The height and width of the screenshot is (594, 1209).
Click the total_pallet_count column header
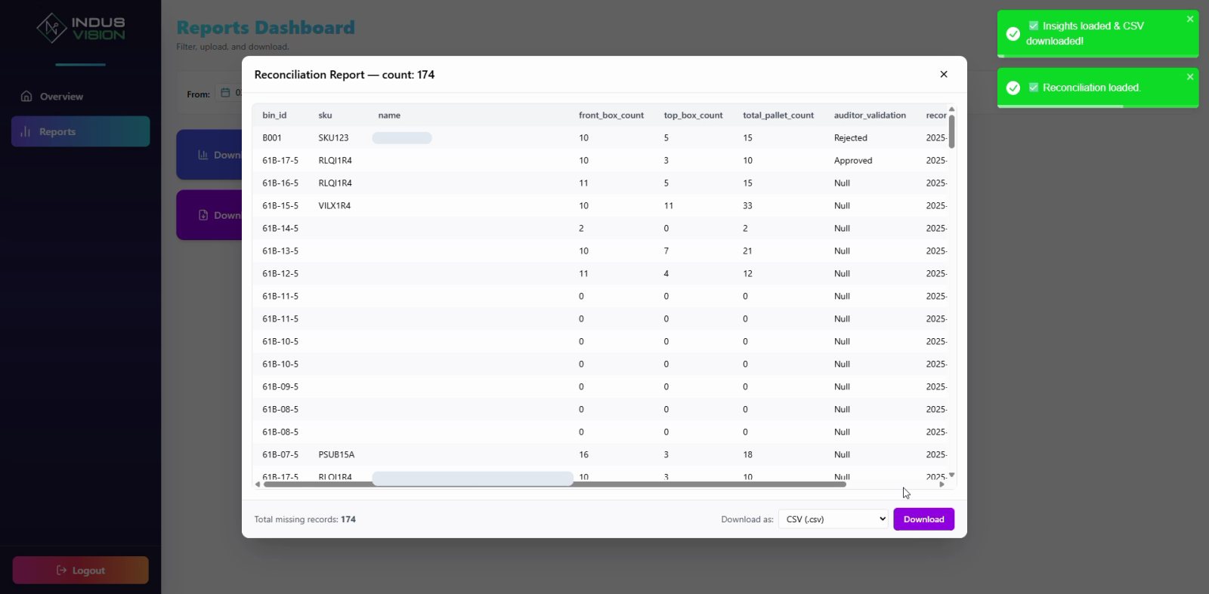click(x=778, y=115)
